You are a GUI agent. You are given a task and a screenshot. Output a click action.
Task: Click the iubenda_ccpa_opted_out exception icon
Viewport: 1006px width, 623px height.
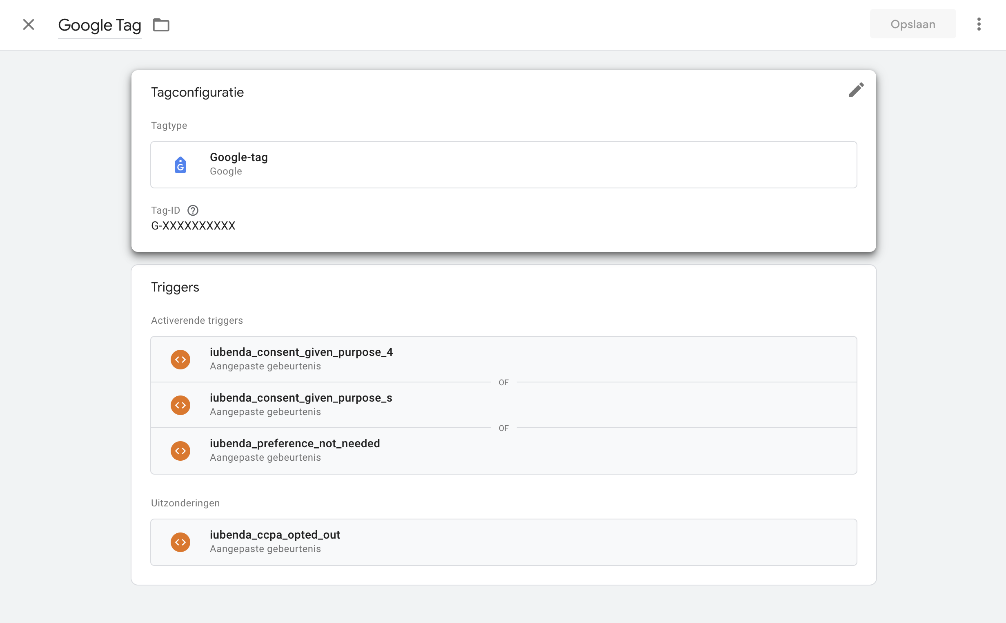(180, 542)
